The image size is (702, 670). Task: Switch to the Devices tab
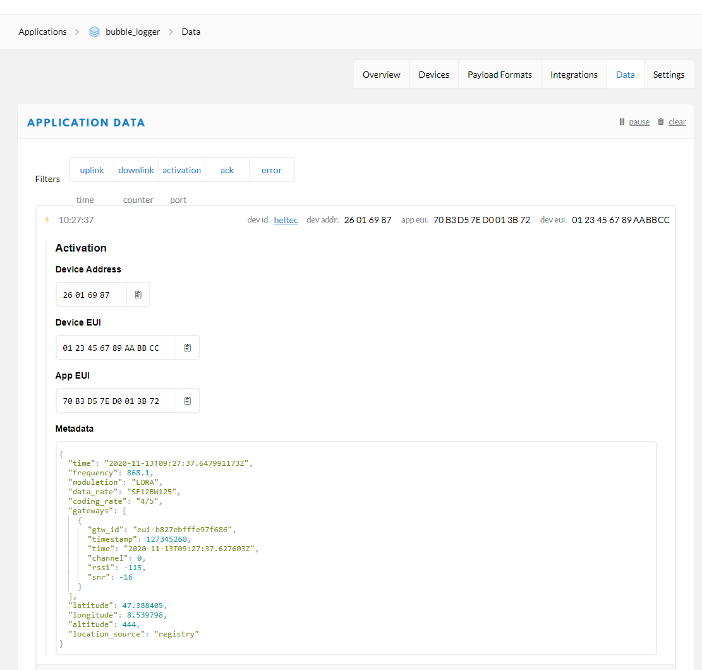pyautogui.click(x=433, y=75)
